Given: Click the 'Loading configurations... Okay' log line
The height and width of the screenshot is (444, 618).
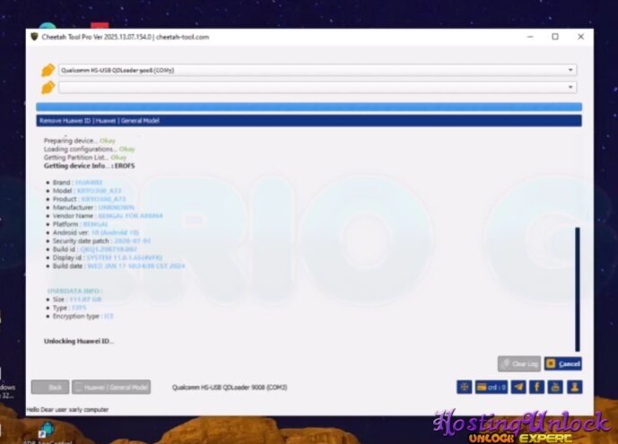Looking at the screenshot, I should point(89,149).
